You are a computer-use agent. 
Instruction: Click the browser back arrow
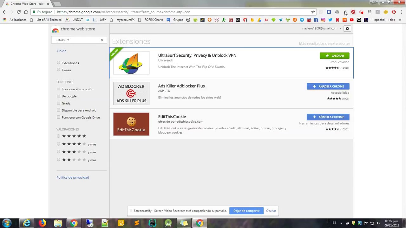point(4,12)
